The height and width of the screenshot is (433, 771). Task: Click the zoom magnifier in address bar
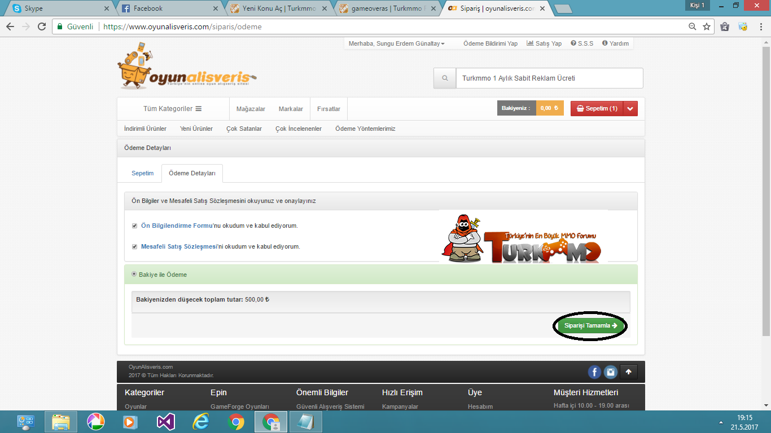(693, 26)
